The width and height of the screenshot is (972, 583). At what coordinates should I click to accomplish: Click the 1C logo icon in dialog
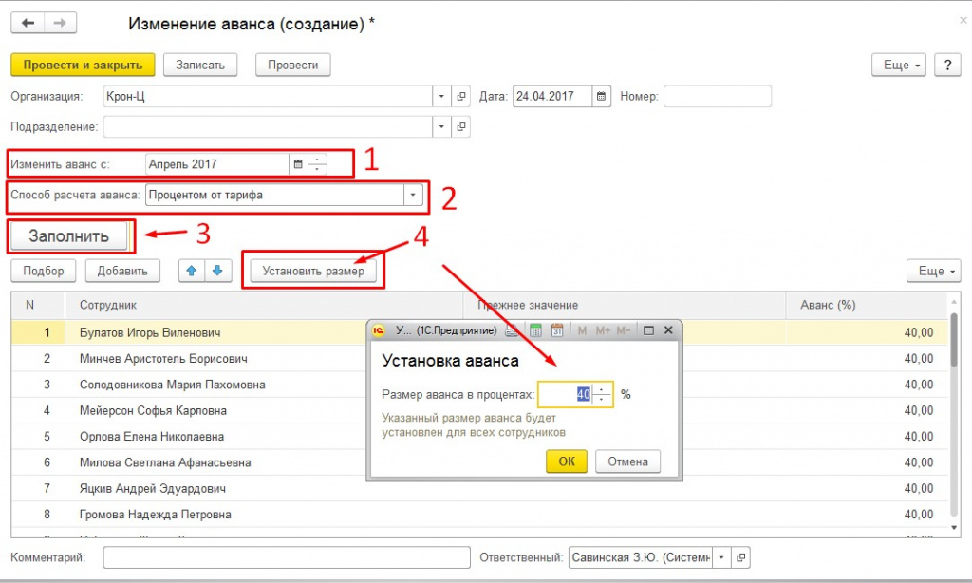pyautogui.click(x=378, y=330)
